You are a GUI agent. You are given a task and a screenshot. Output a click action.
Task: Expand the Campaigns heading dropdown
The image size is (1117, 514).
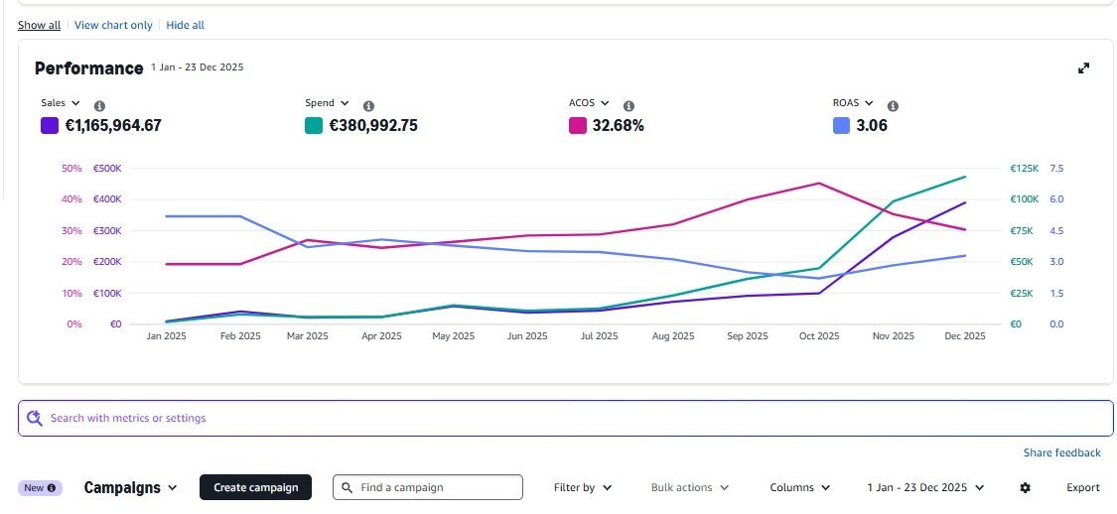click(x=130, y=487)
